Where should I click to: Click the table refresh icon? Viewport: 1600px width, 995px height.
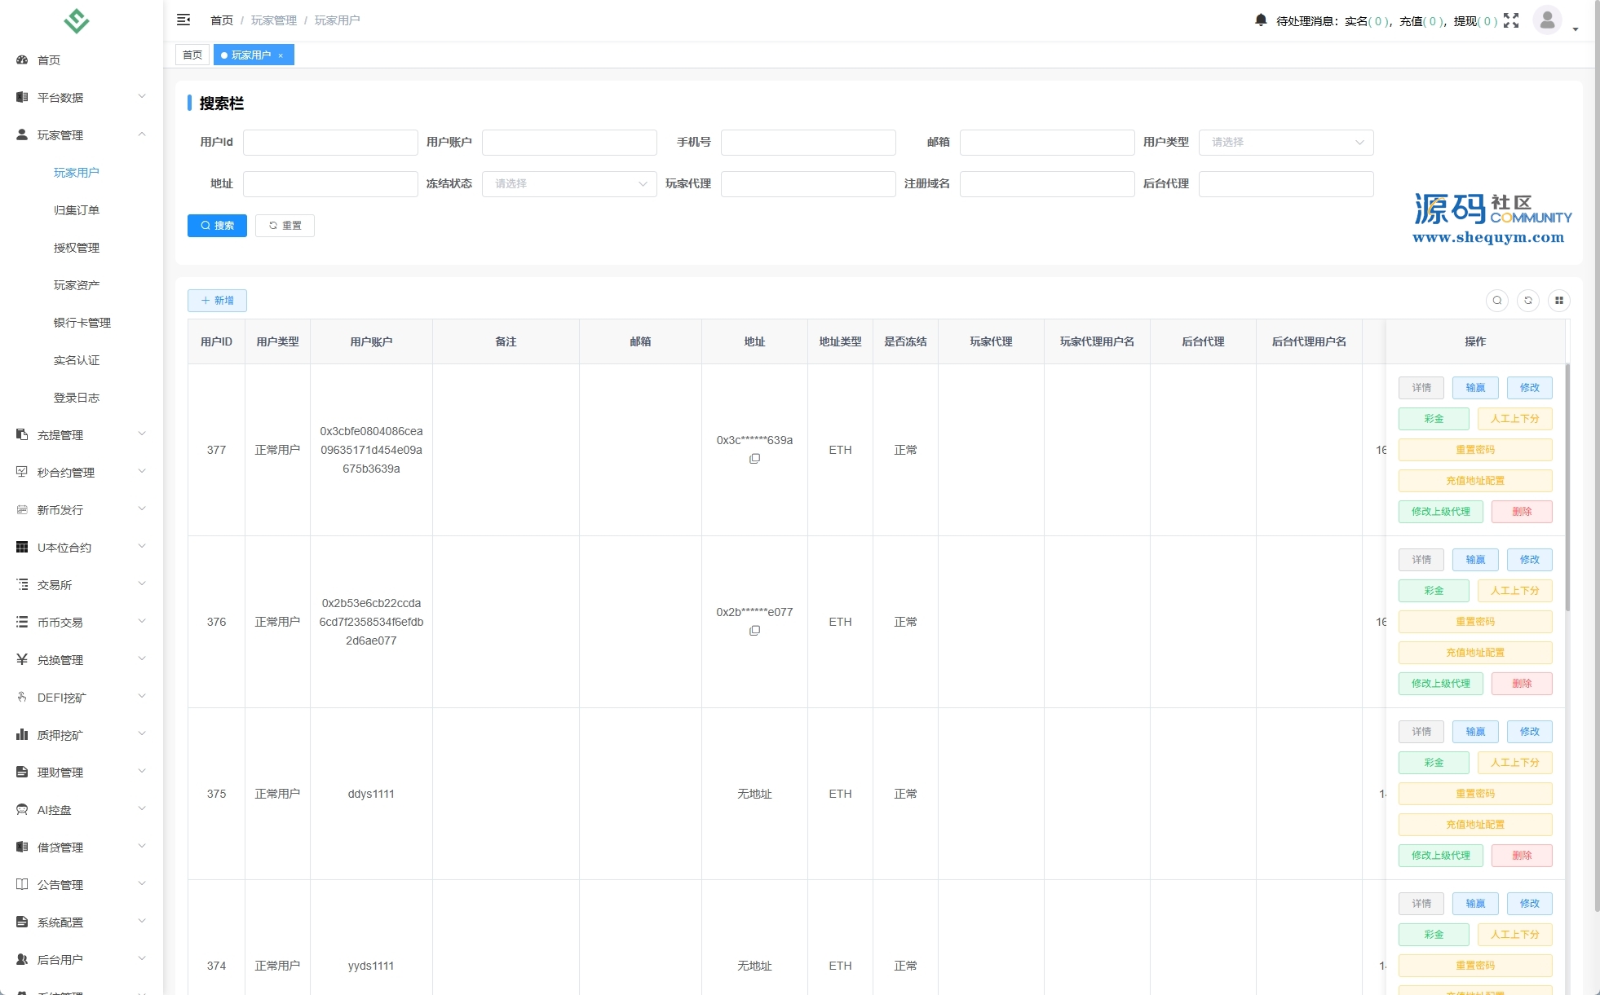click(x=1528, y=301)
